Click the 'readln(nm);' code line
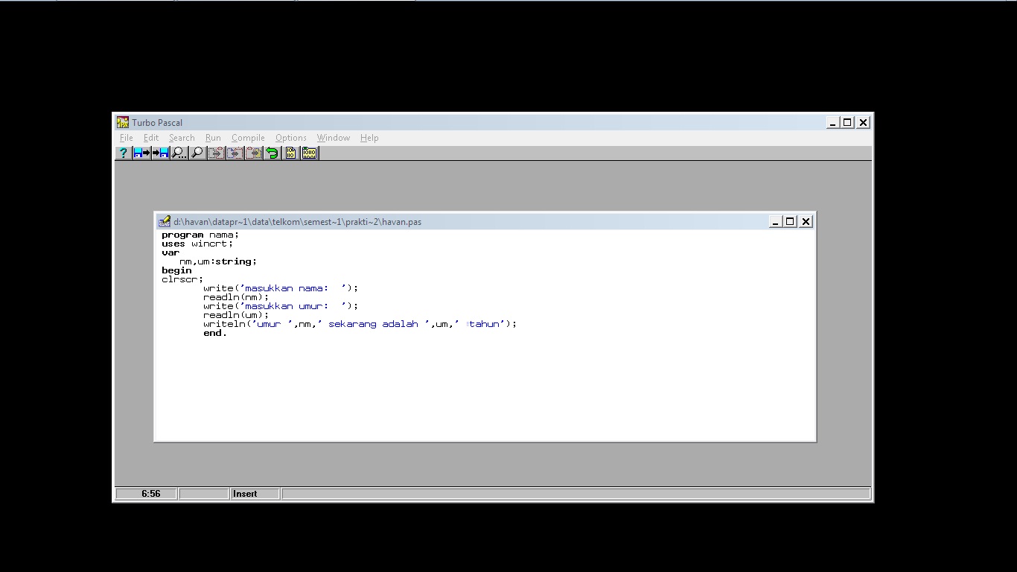Screen dimensions: 1017x572 236,297
